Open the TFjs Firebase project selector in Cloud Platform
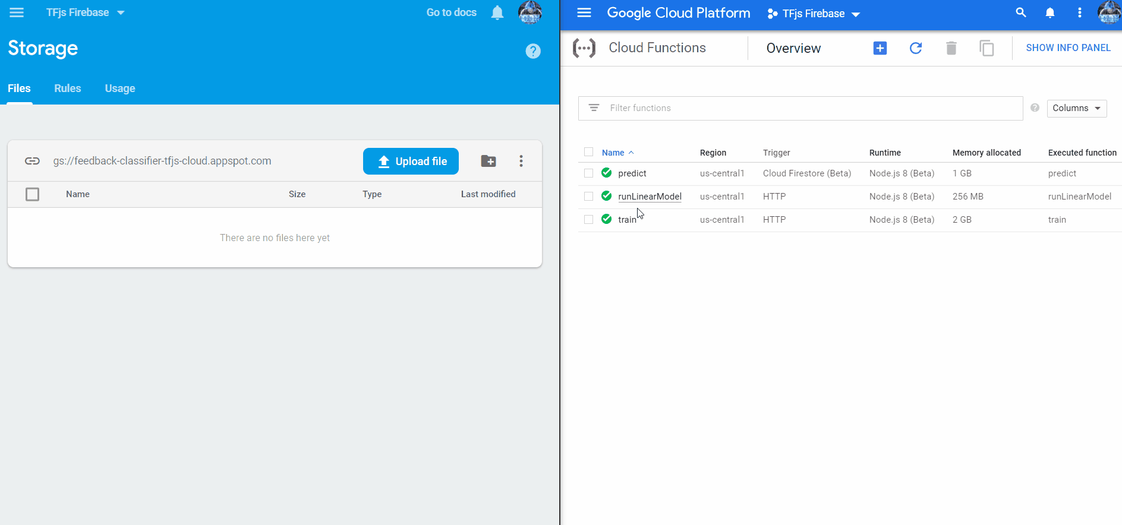 (x=814, y=14)
